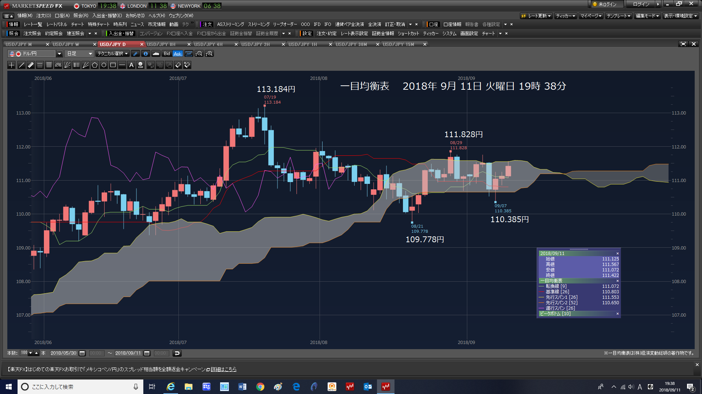Click the end date field 2018/09/11
This screenshot has height=394, width=702.
click(128, 353)
